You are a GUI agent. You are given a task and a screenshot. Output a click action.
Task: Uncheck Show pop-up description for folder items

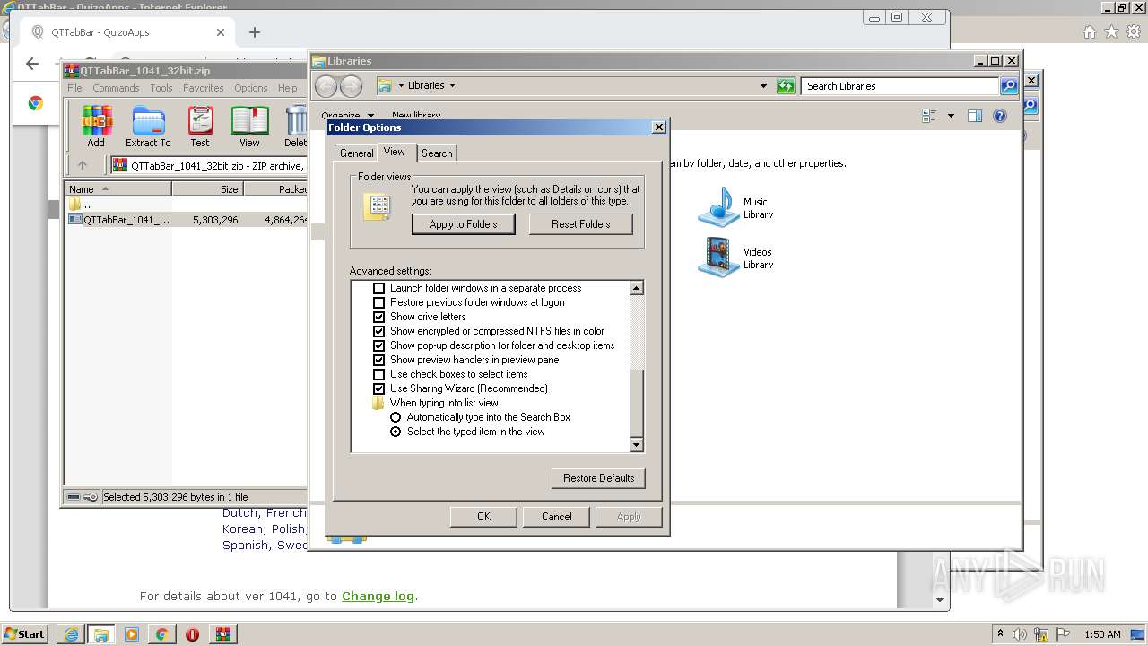[378, 345]
